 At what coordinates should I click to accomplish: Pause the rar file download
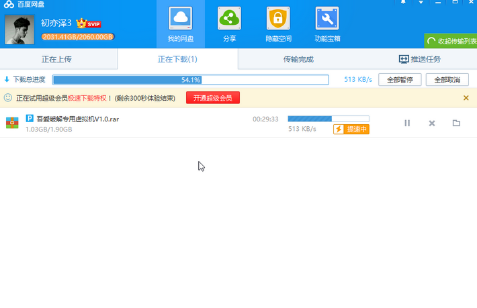tap(407, 123)
